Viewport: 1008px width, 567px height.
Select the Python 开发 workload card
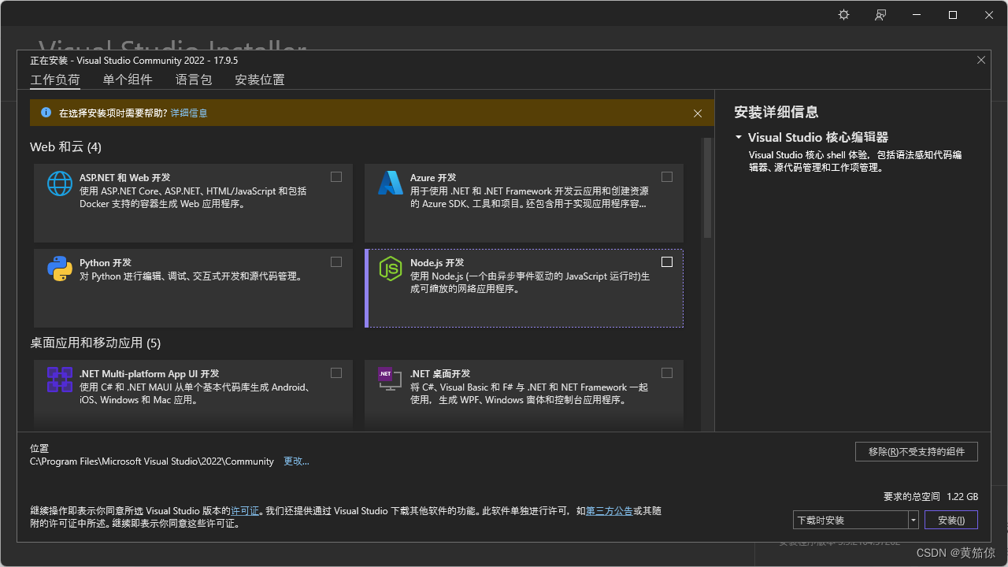point(193,288)
